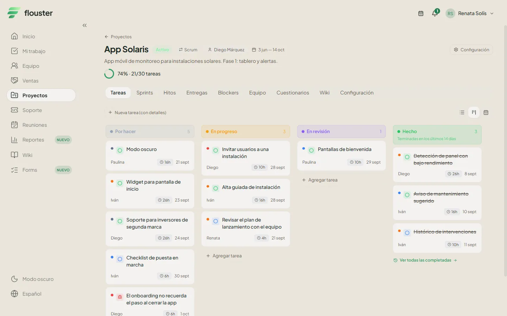The height and width of the screenshot is (316, 507).
Task: Switch to list view
Action: 462,112
